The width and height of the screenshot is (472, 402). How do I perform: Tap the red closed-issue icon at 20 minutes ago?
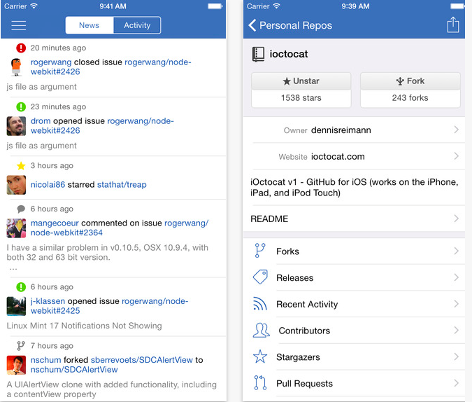[21, 48]
